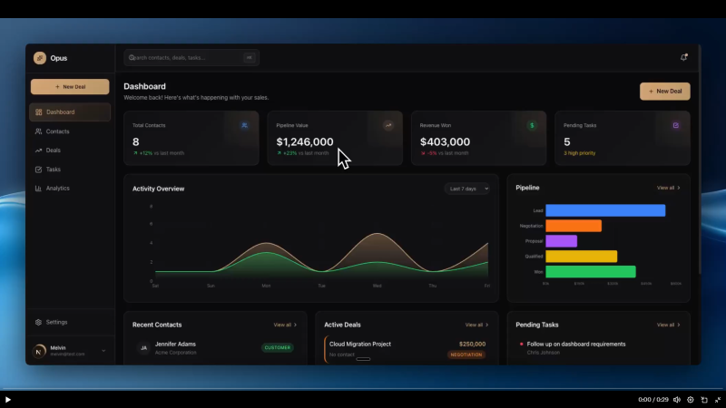The height and width of the screenshot is (408, 726).
Task: Click the New Deal button in sidebar
Action: click(x=70, y=87)
